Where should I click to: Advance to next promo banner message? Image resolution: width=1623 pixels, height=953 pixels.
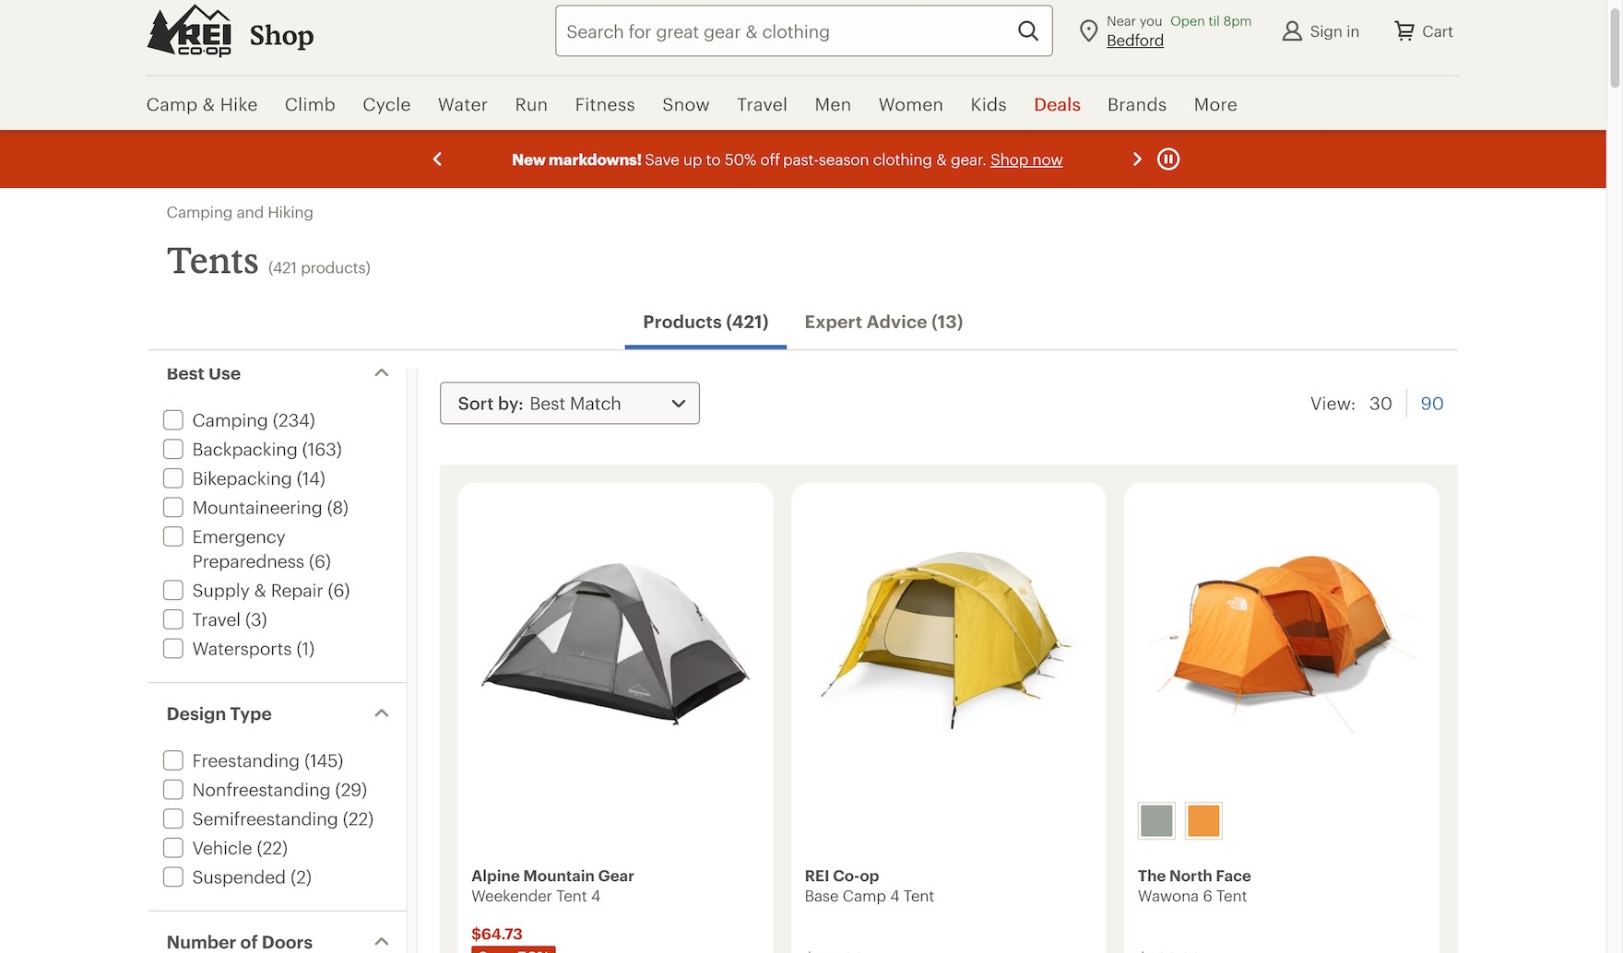pyautogui.click(x=1136, y=159)
